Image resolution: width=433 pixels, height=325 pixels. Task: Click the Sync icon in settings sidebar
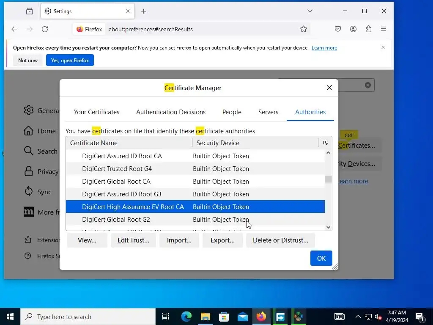point(28,192)
